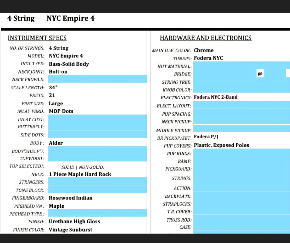Click the empty MIDDLE PICKUP field
Viewport: 290px width, 243px height.
(x=242, y=129)
